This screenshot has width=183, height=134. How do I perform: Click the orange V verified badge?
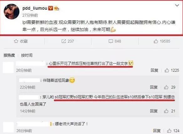click(x=50, y=8)
